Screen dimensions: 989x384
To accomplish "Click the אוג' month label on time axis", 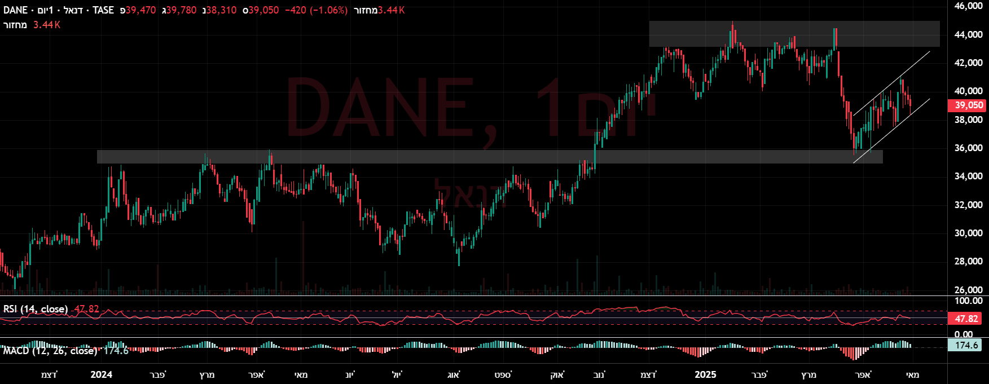I will pyautogui.click(x=454, y=374).
